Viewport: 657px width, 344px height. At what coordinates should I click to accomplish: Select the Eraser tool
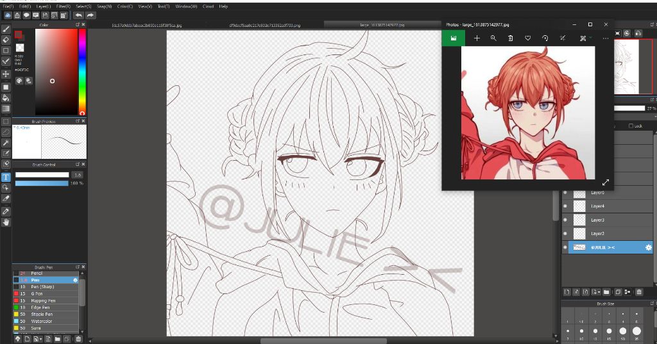pyautogui.click(x=6, y=40)
